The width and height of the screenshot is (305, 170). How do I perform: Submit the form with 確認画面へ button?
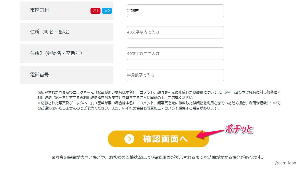[158, 139]
